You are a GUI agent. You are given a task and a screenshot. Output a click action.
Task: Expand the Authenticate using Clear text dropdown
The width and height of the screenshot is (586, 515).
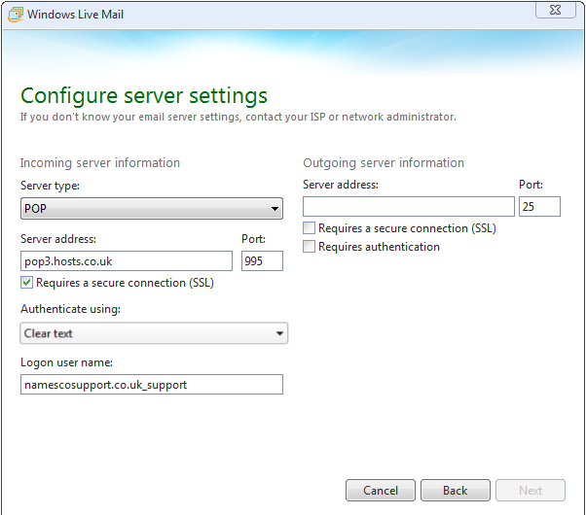coord(154,333)
